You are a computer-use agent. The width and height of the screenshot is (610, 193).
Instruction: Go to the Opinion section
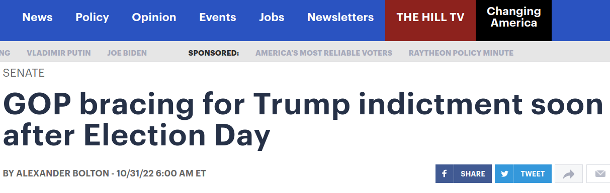(154, 18)
